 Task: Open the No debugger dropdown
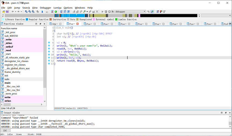pos(145,12)
